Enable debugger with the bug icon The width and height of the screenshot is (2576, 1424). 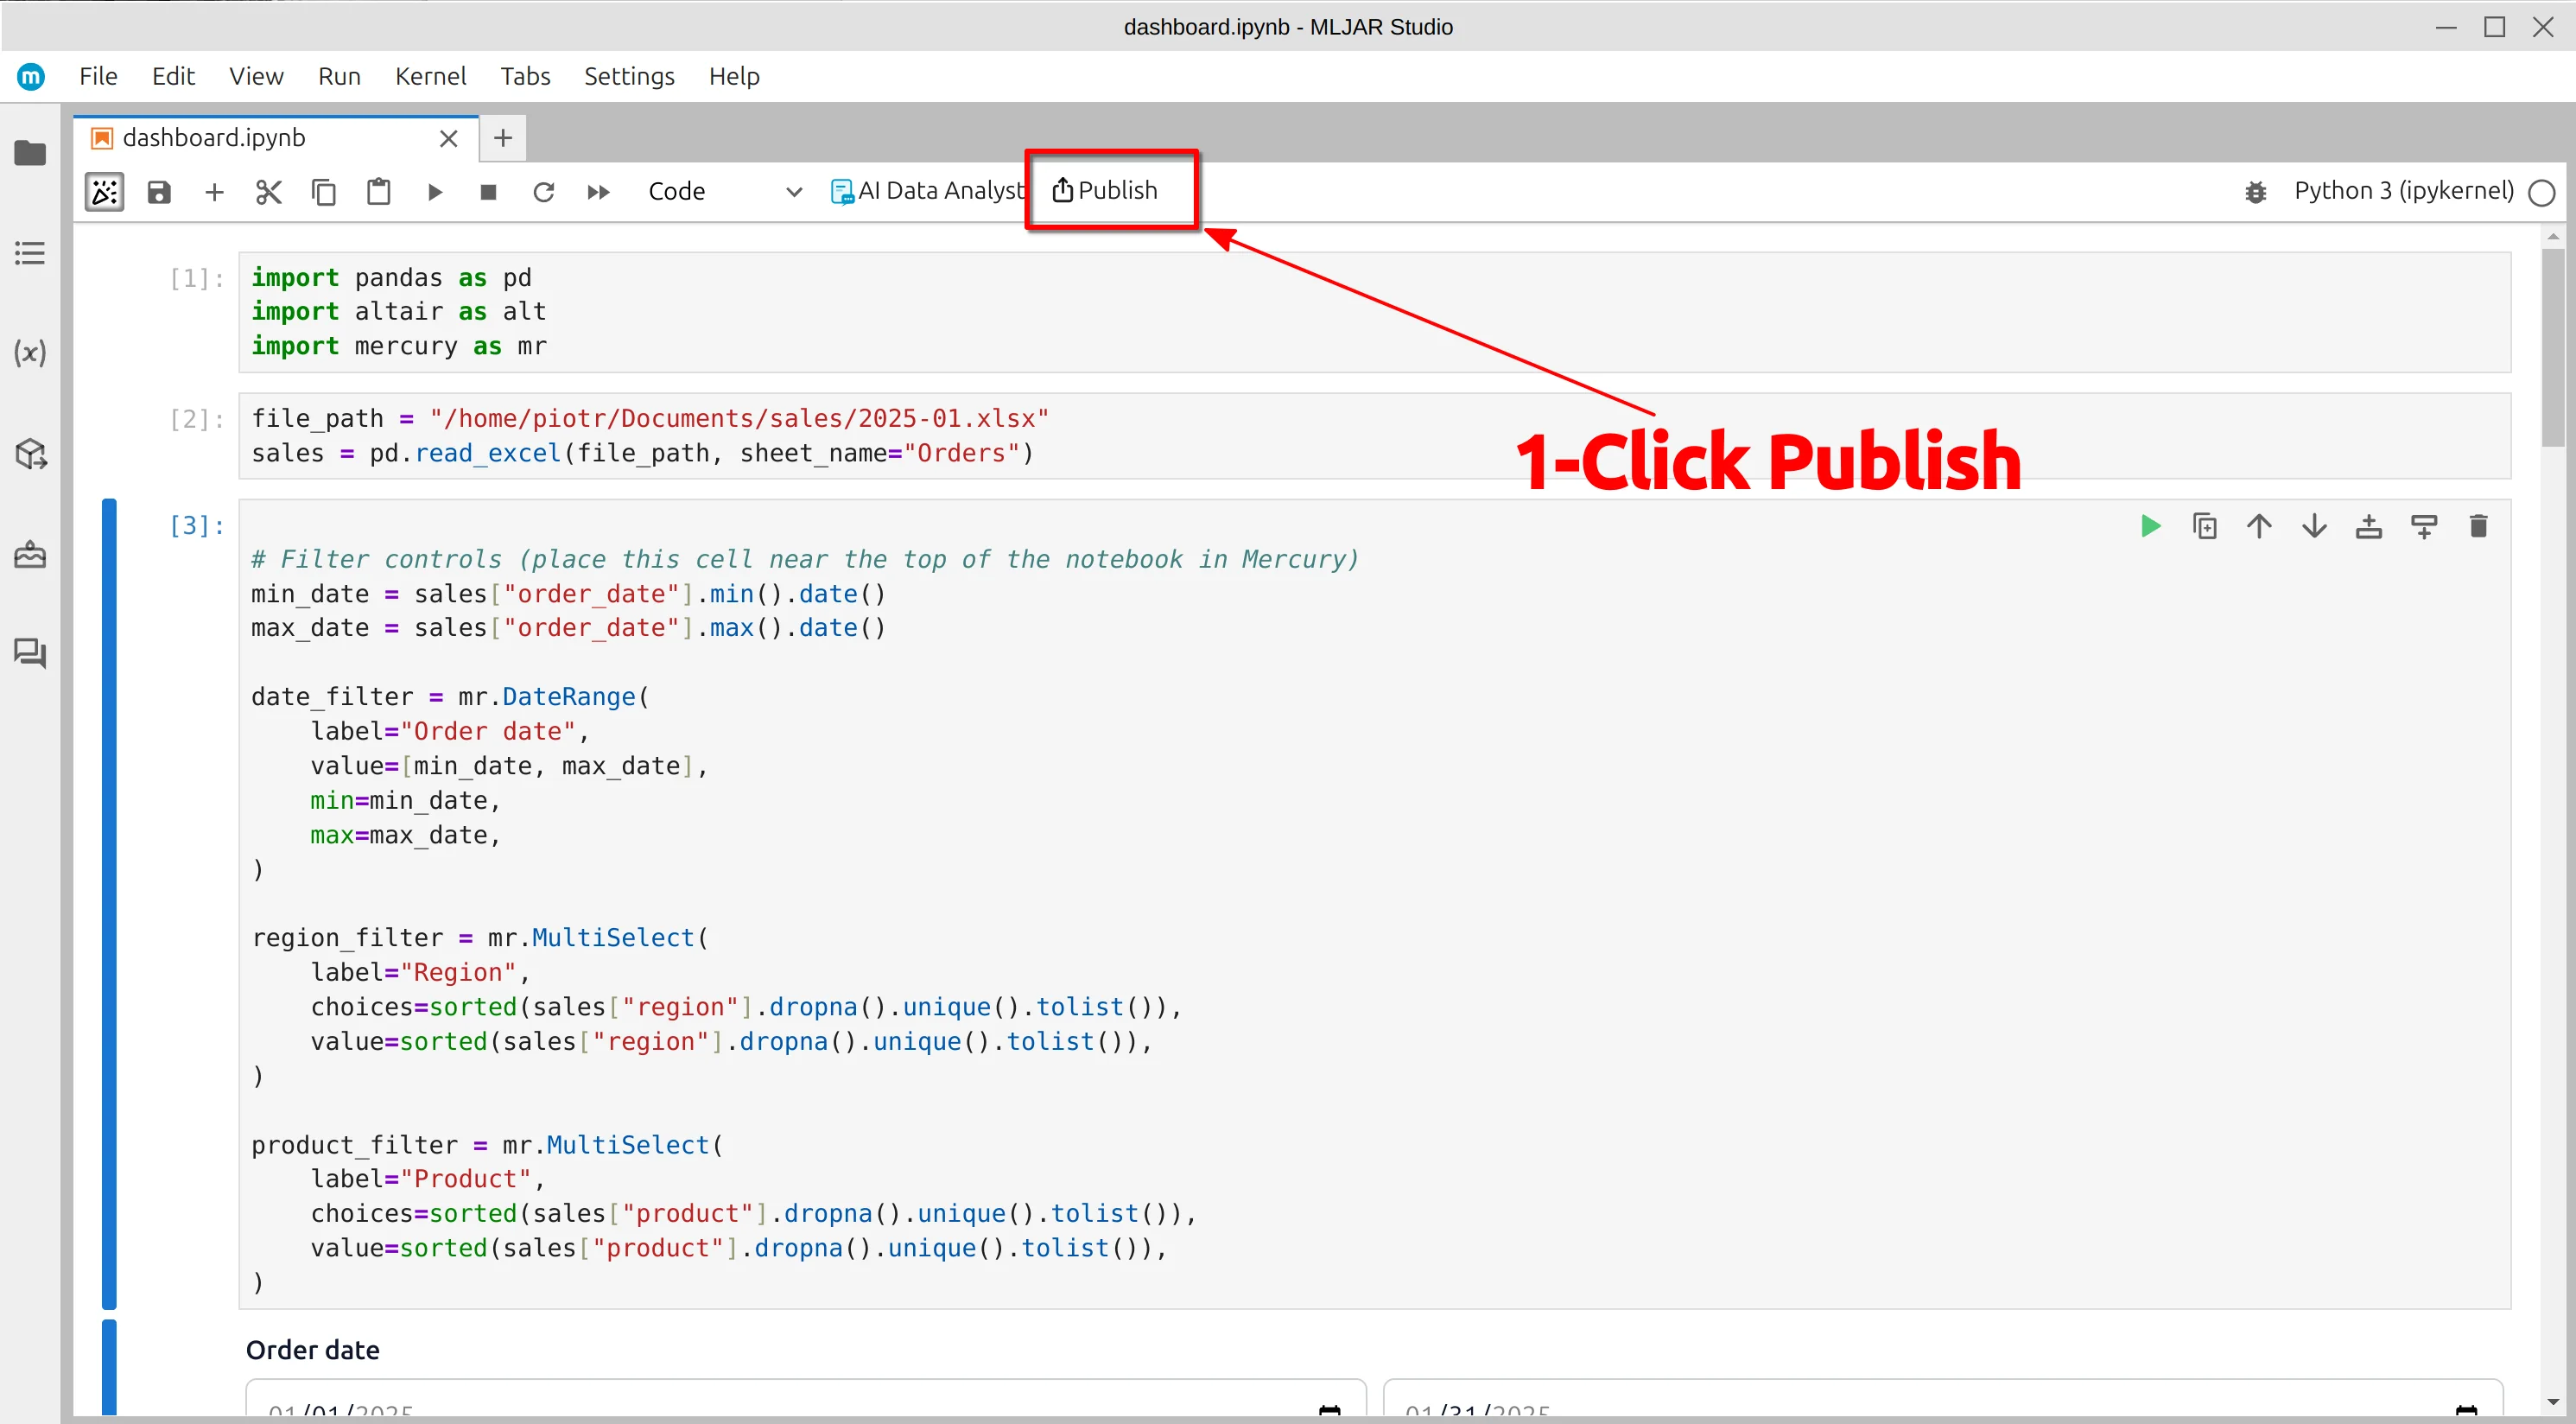click(x=2256, y=192)
